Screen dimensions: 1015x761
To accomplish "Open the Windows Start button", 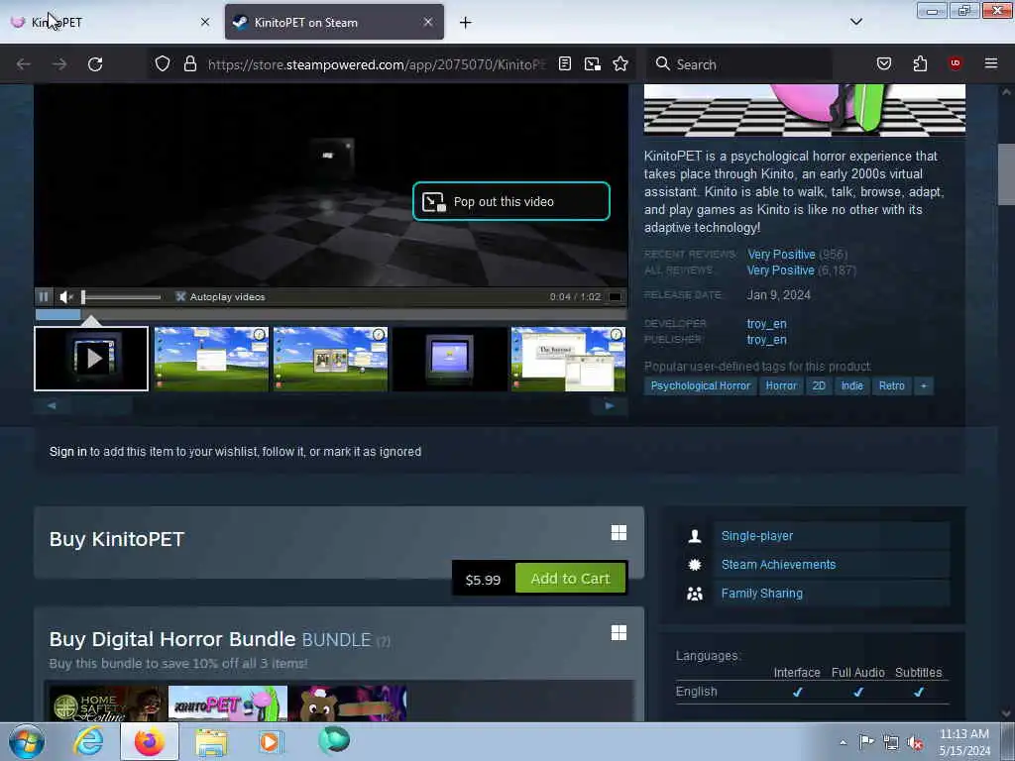I will [26, 741].
